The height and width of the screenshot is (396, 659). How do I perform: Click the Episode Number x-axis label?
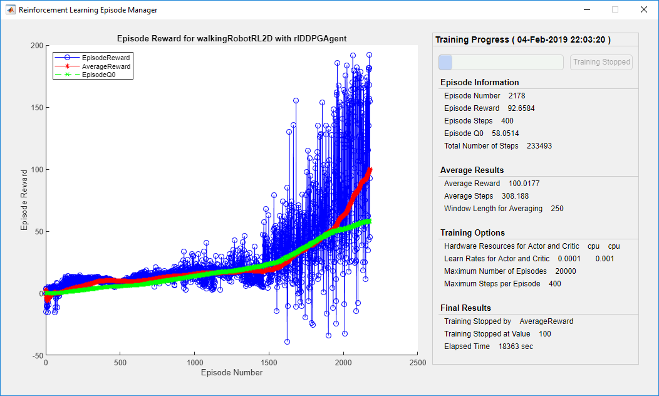pos(232,372)
